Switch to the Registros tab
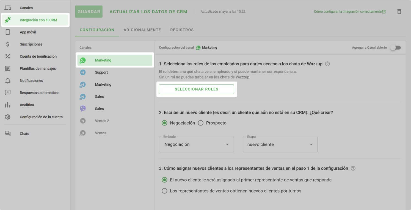 click(182, 30)
